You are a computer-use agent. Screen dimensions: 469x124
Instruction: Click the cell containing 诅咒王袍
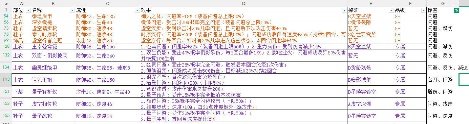tap(53, 80)
